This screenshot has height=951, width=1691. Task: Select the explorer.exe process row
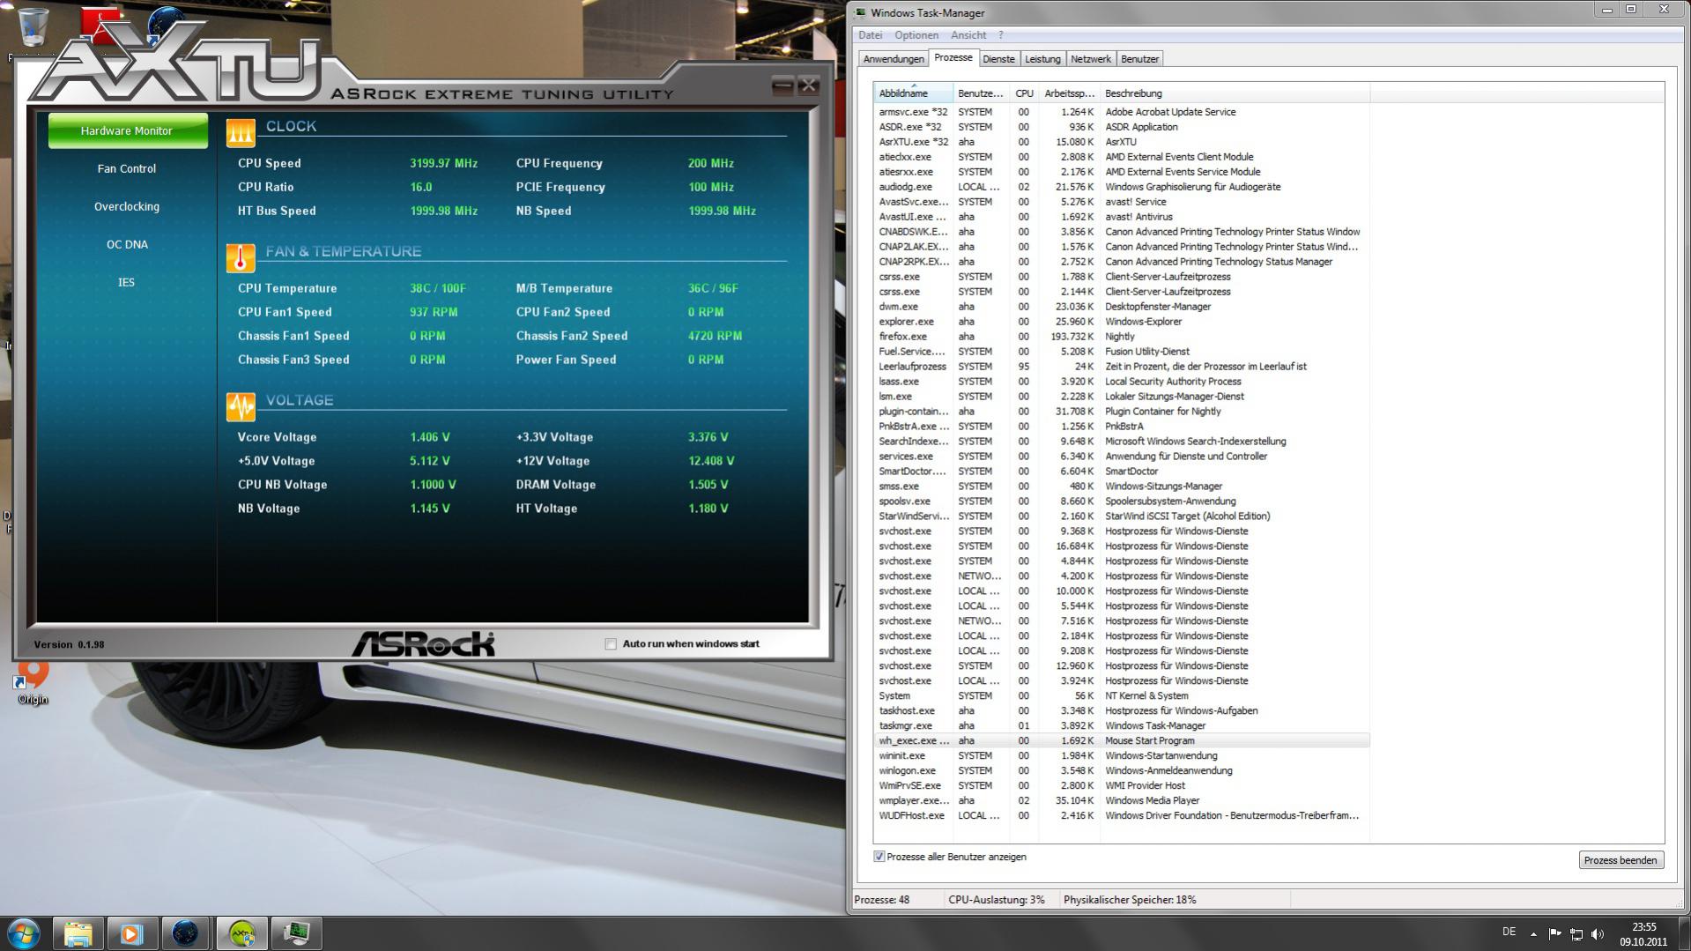coord(1122,322)
